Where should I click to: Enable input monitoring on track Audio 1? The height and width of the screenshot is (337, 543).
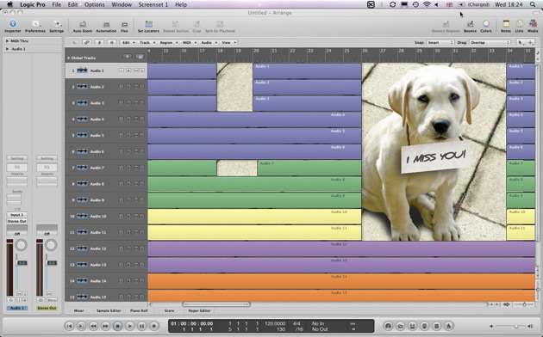122,70
